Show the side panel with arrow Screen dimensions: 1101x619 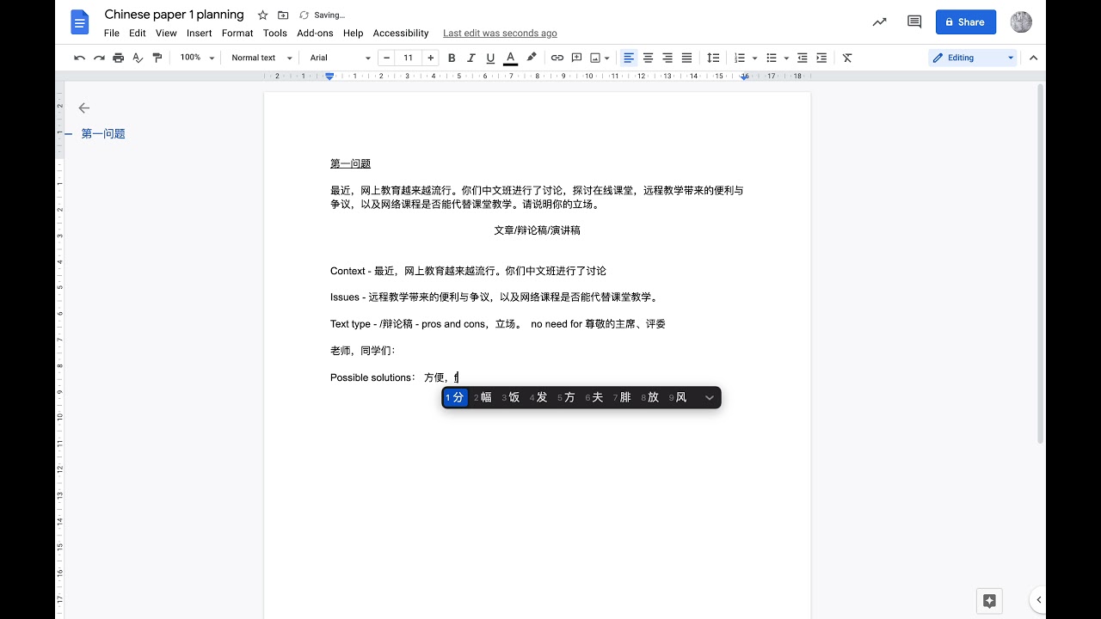tap(1038, 600)
